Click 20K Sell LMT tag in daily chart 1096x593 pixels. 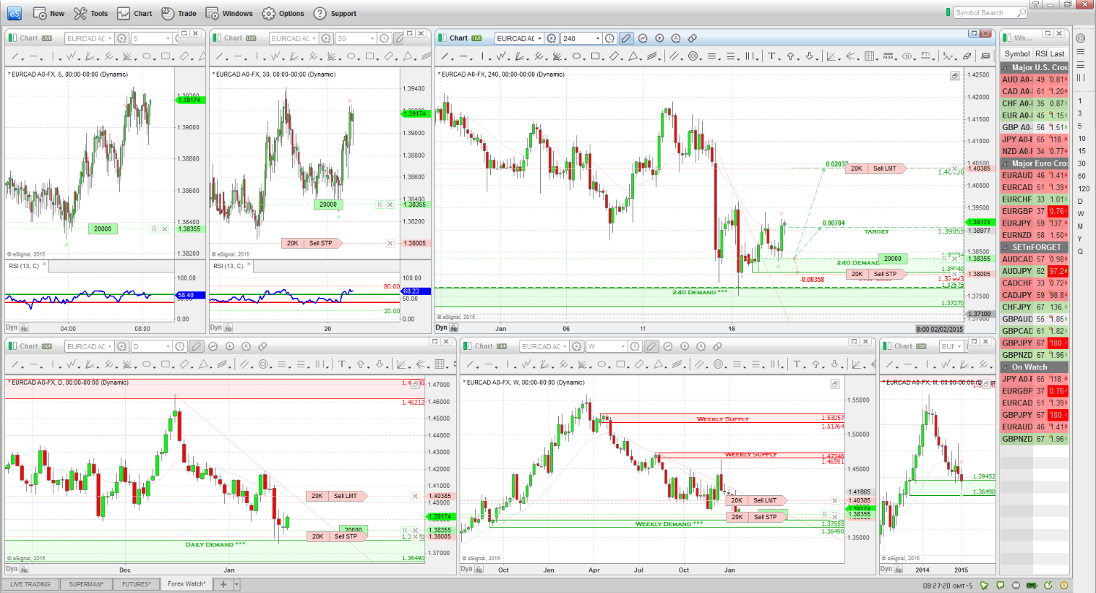click(x=336, y=496)
